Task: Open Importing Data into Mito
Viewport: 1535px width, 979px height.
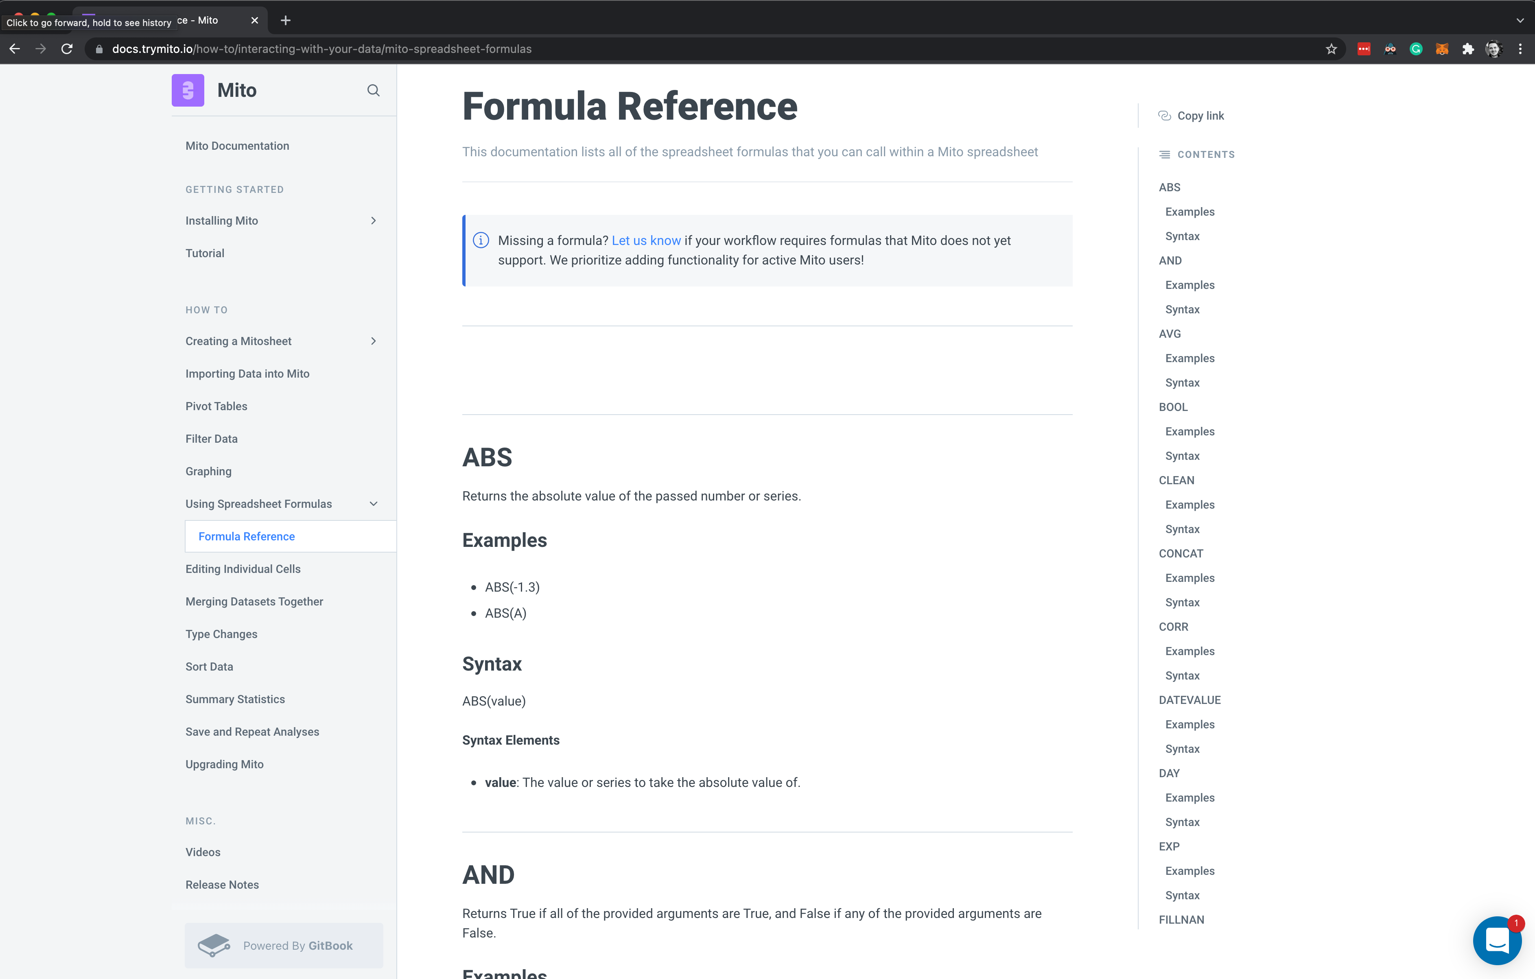Action: pyautogui.click(x=247, y=374)
